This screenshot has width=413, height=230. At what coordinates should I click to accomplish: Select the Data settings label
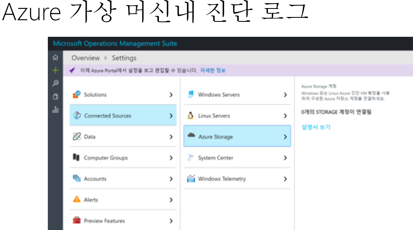(x=90, y=137)
